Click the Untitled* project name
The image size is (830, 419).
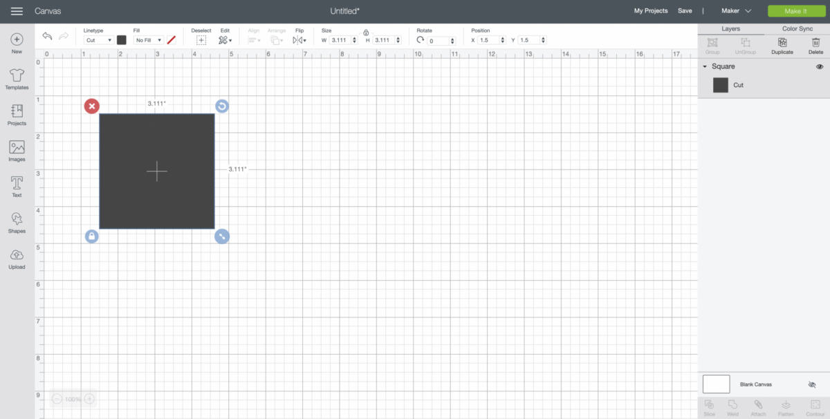(344, 11)
